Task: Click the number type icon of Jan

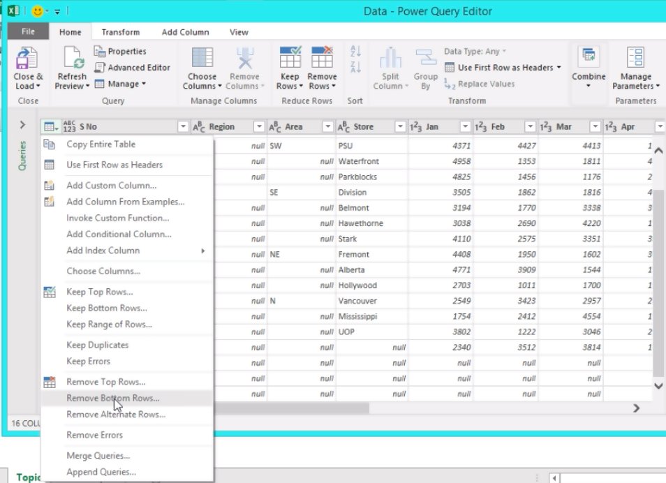Action: pyautogui.click(x=416, y=126)
